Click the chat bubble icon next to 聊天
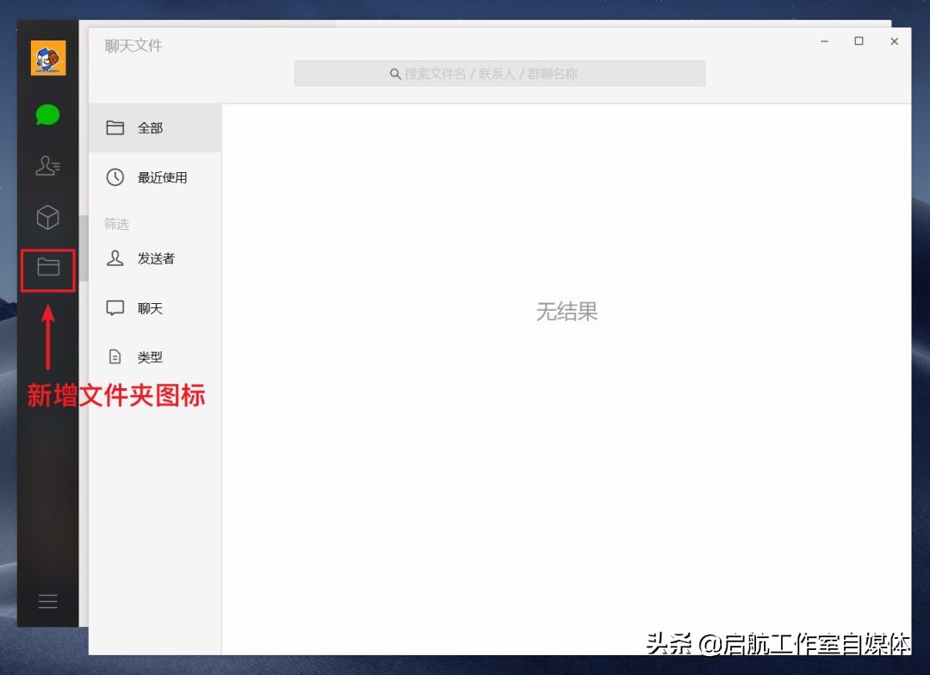Viewport: 930px width, 675px height. (x=115, y=307)
